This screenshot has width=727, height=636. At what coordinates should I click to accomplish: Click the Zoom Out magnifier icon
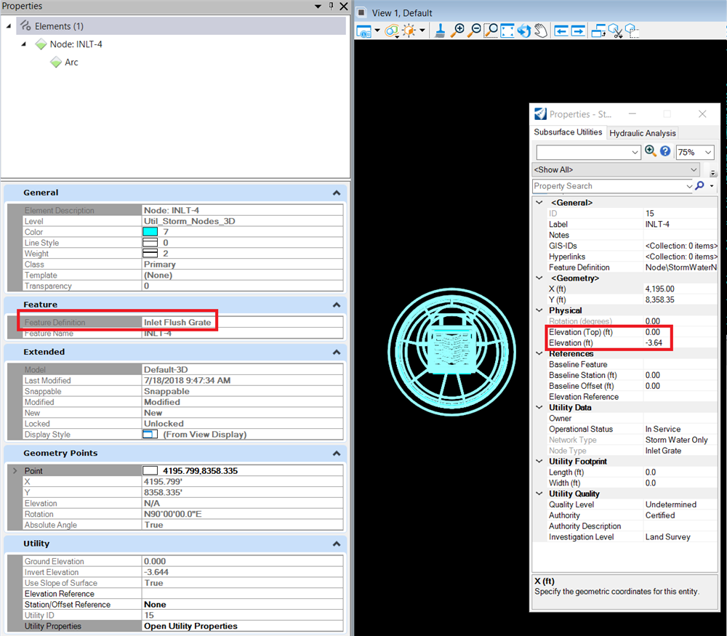point(474,31)
